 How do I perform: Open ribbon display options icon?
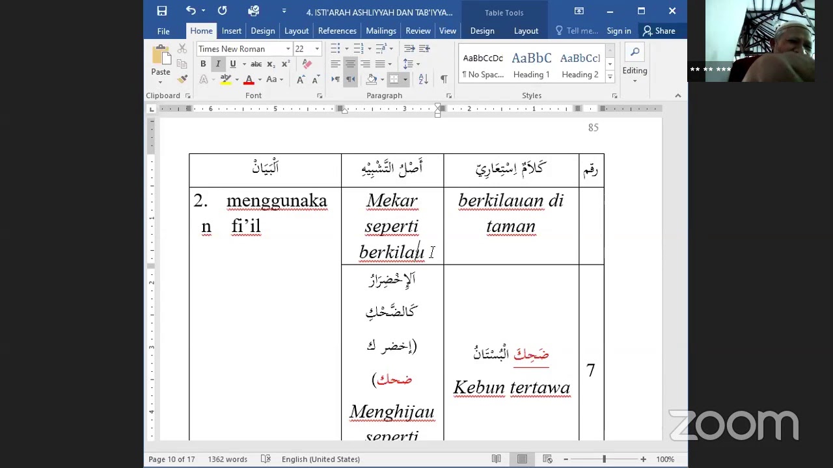tap(579, 11)
